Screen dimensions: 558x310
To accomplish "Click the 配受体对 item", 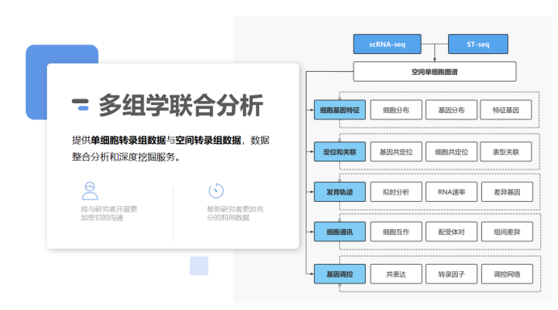I will tap(451, 232).
